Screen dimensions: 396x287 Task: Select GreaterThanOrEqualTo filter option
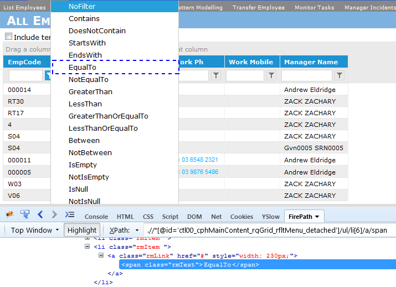click(115, 116)
